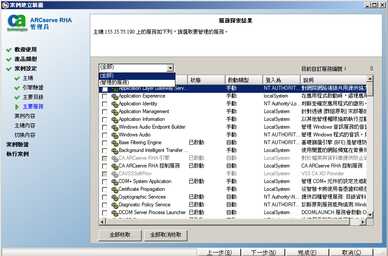Click the green checkmark beside 產品類型
388x256 pixels.
[9, 60]
